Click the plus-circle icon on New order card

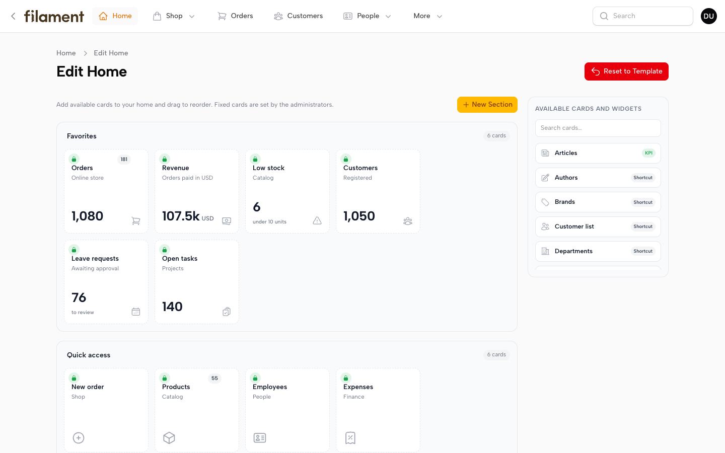click(79, 438)
